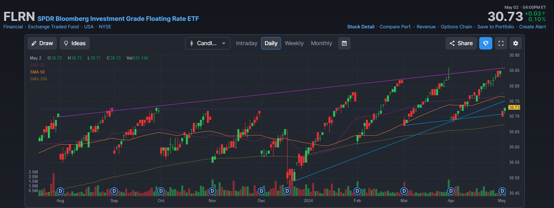Click the Vol 531.13K value
554x208 pixels.
click(x=137, y=58)
